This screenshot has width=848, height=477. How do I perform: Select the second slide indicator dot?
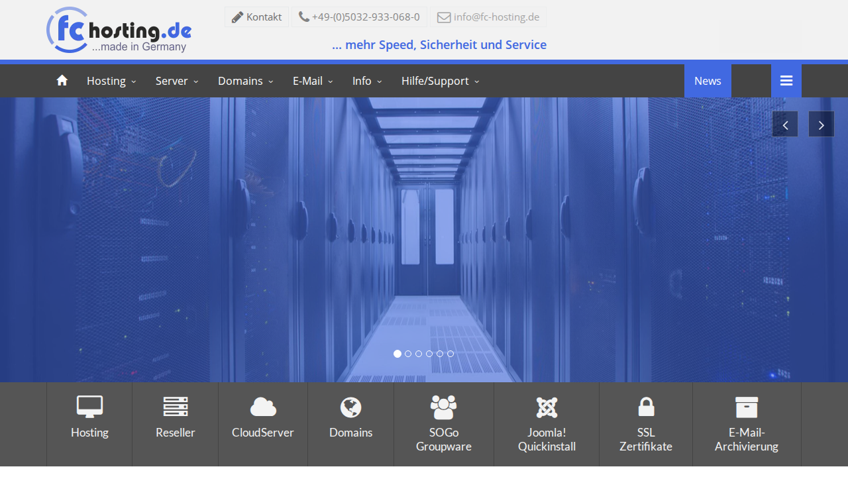408,354
